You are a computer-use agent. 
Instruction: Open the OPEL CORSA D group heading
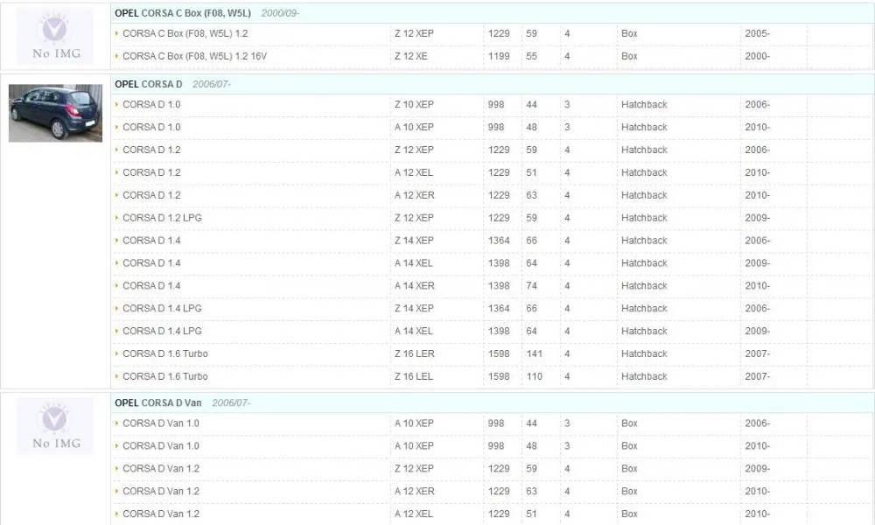149,84
